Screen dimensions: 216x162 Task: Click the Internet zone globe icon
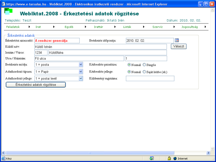tap(175, 158)
